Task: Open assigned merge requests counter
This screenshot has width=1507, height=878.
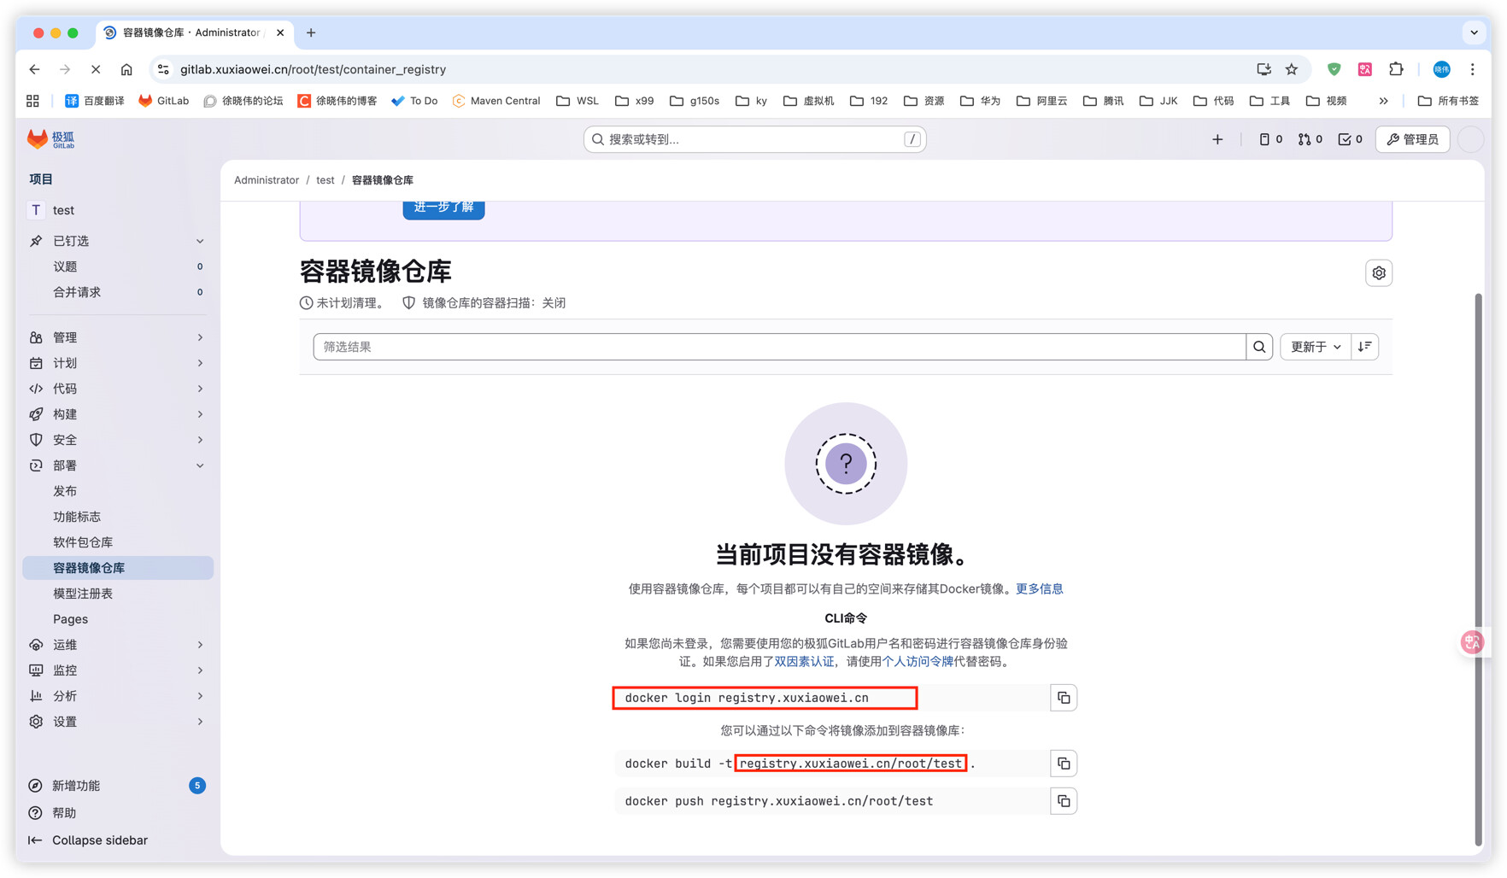Action: (1310, 139)
